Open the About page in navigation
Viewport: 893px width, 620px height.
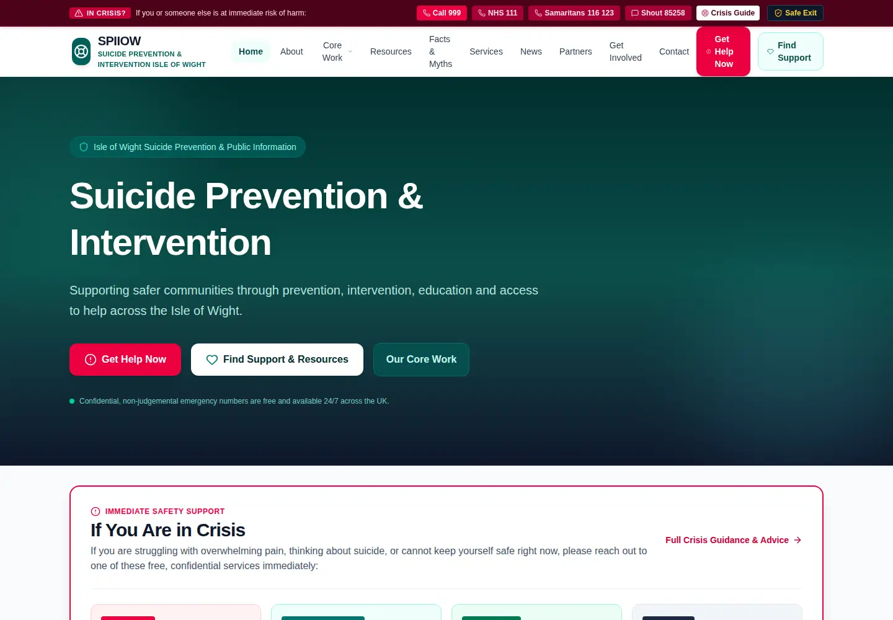tap(291, 51)
